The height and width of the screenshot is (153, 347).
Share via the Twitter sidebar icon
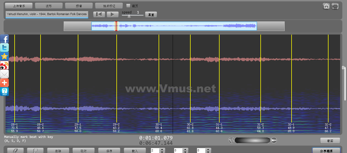coord(4,48)
